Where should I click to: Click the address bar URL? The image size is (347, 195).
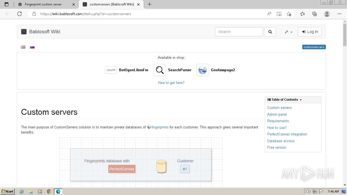(86, 14)
